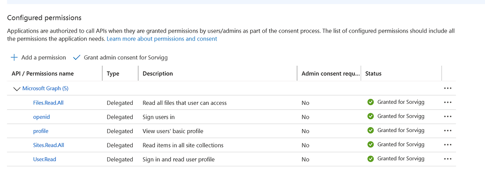The image size is (485, 179).
Task: Click the Add a permission button
Action: click(x=39, y=57)
